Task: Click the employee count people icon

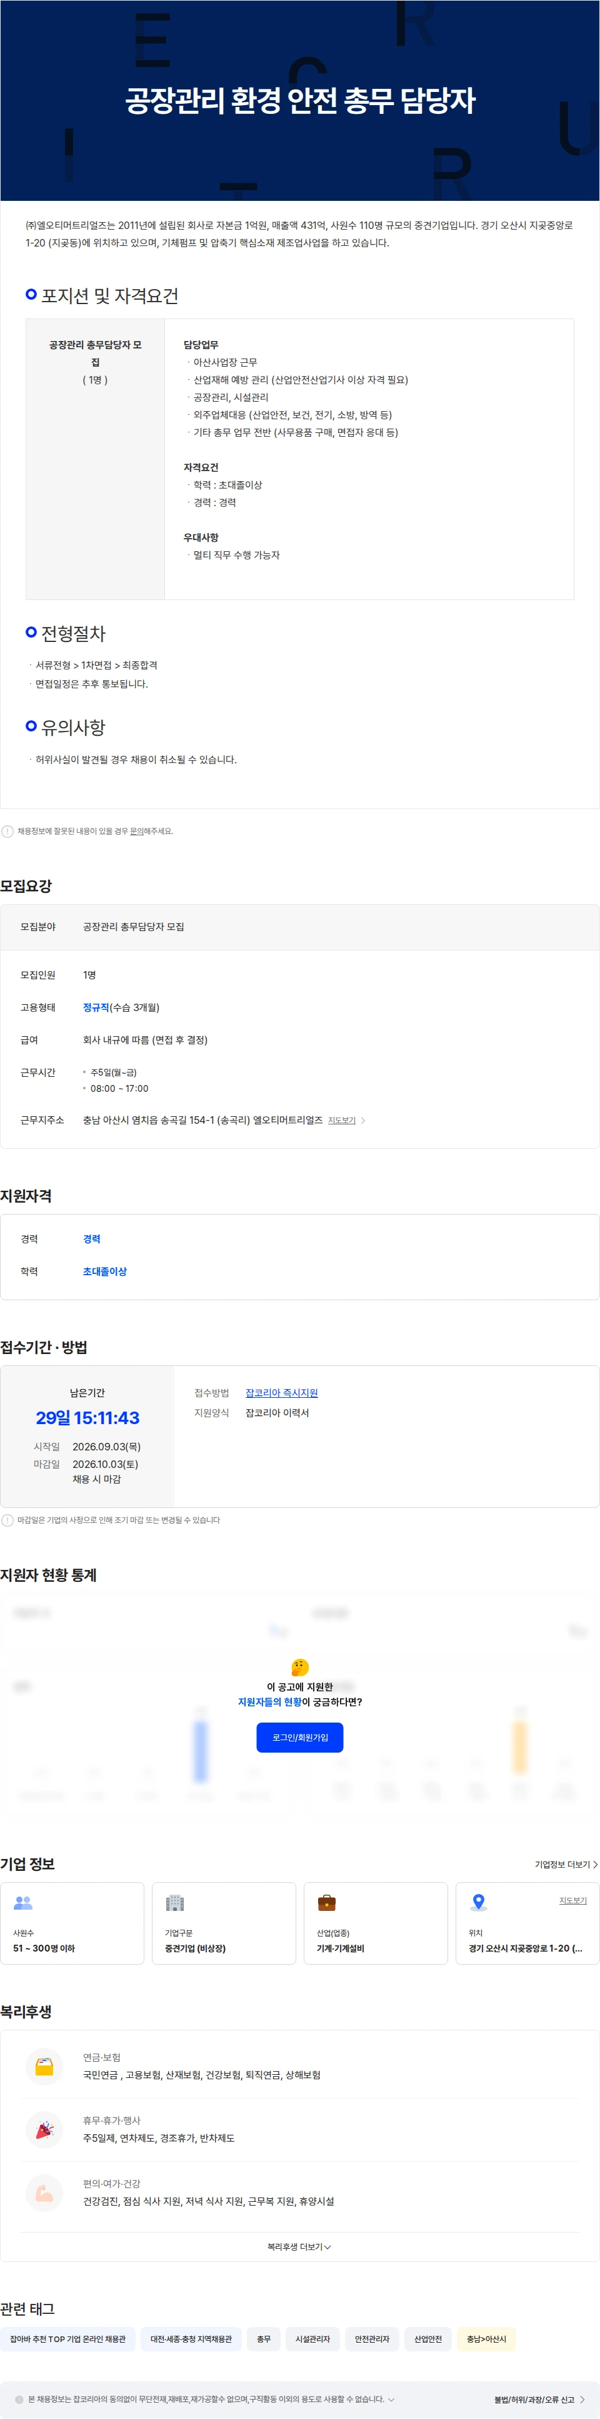Action: (24, 1903)
